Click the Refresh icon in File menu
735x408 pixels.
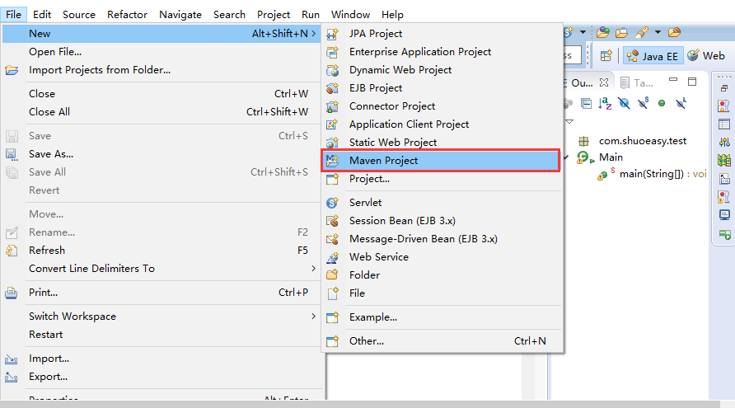coord(12,251)
